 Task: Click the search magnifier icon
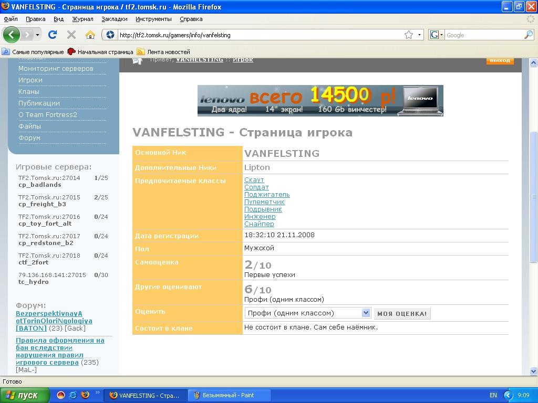click(528, 35)
